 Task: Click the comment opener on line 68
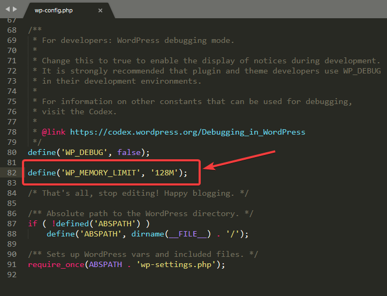35,30
